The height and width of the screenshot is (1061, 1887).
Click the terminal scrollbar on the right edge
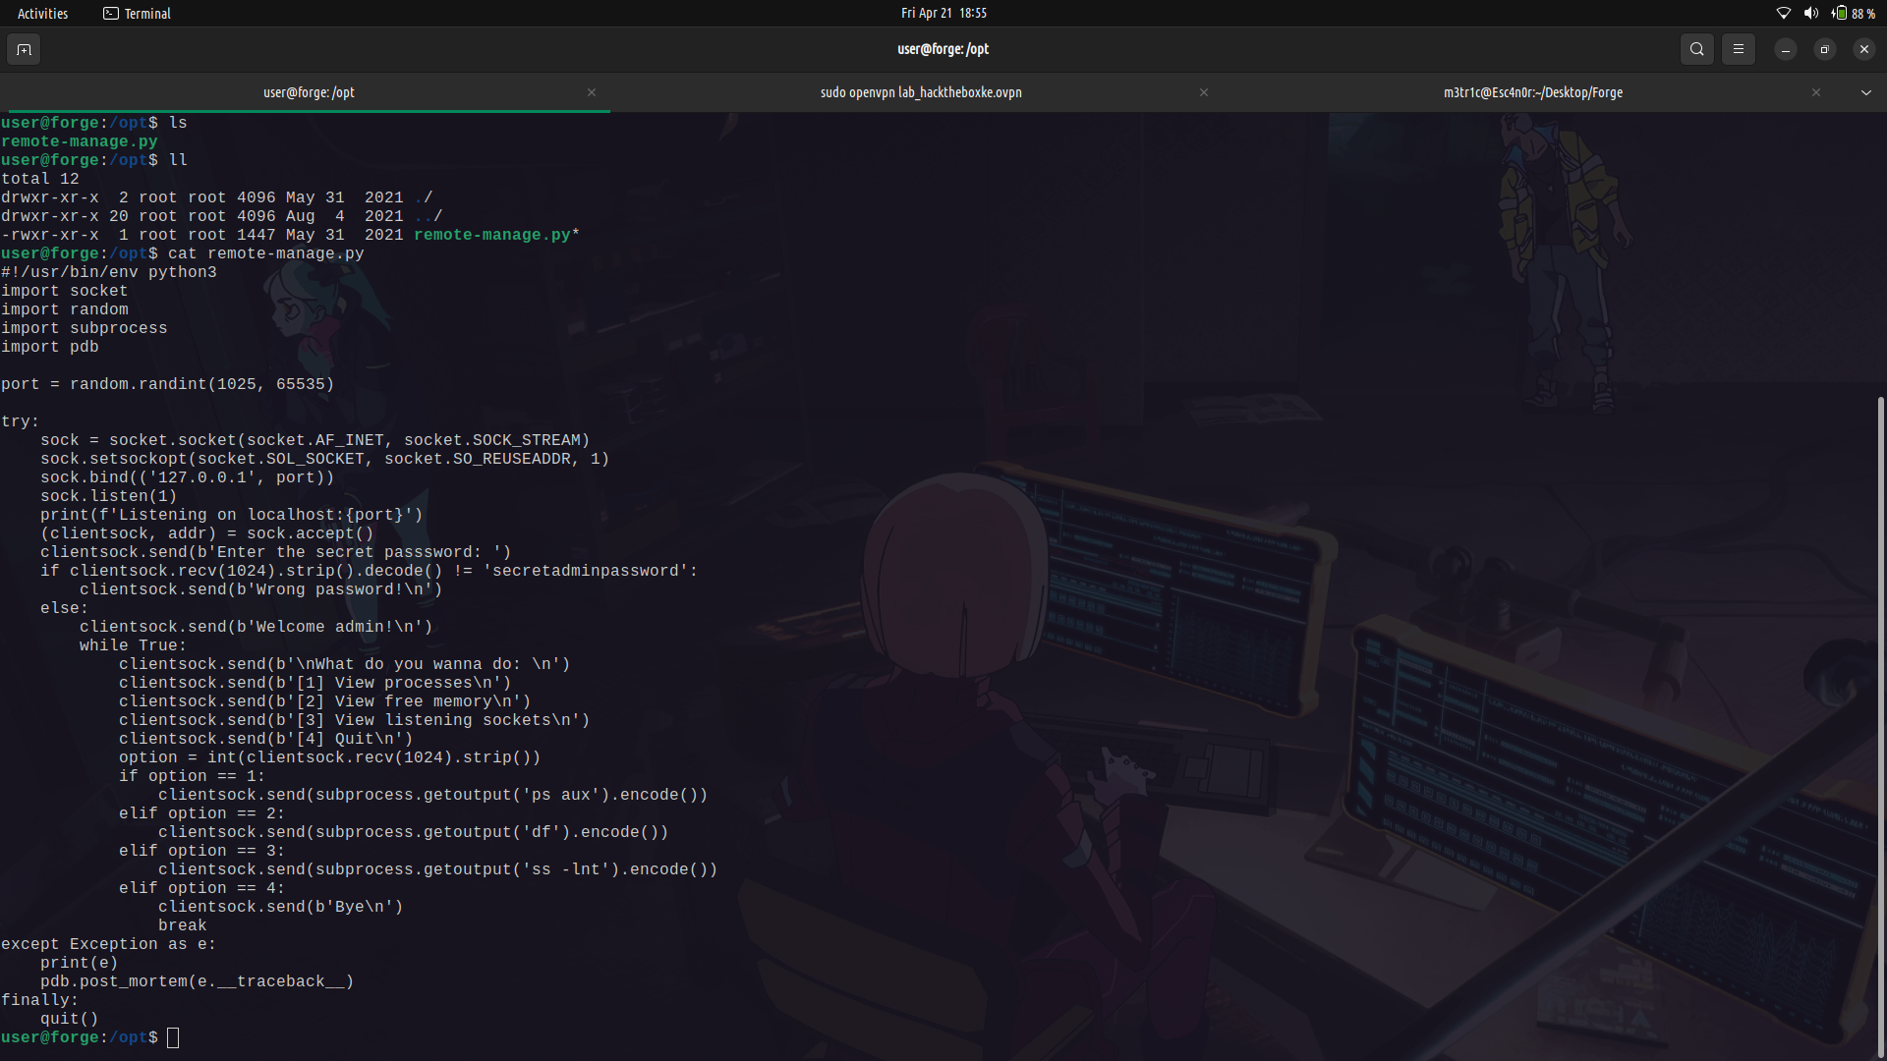click(1881, 727)
